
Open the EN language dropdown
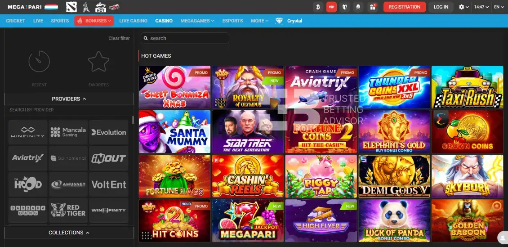click(x=499, y=7)
